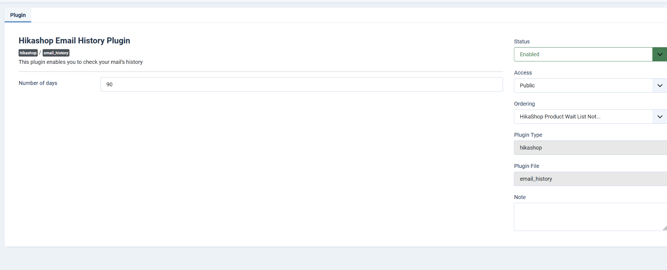
Task: Click the Status field label
Action: pyautogui.click(x=522, y=41)
